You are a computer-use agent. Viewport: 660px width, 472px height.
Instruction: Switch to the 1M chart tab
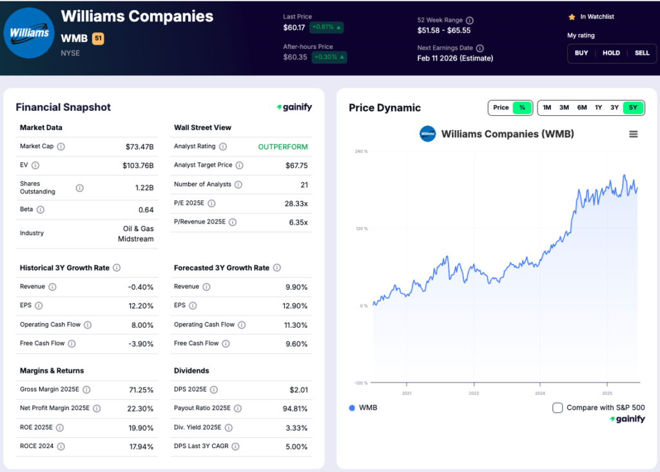547,108
